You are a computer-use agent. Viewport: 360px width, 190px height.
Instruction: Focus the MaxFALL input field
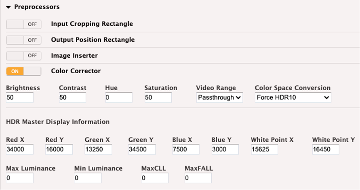[x=198, y=178]
